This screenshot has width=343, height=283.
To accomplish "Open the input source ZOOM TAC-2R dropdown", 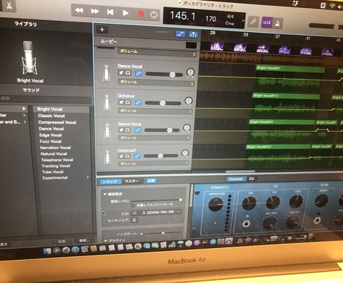I will pyautogui.click(x=157, y=212).
